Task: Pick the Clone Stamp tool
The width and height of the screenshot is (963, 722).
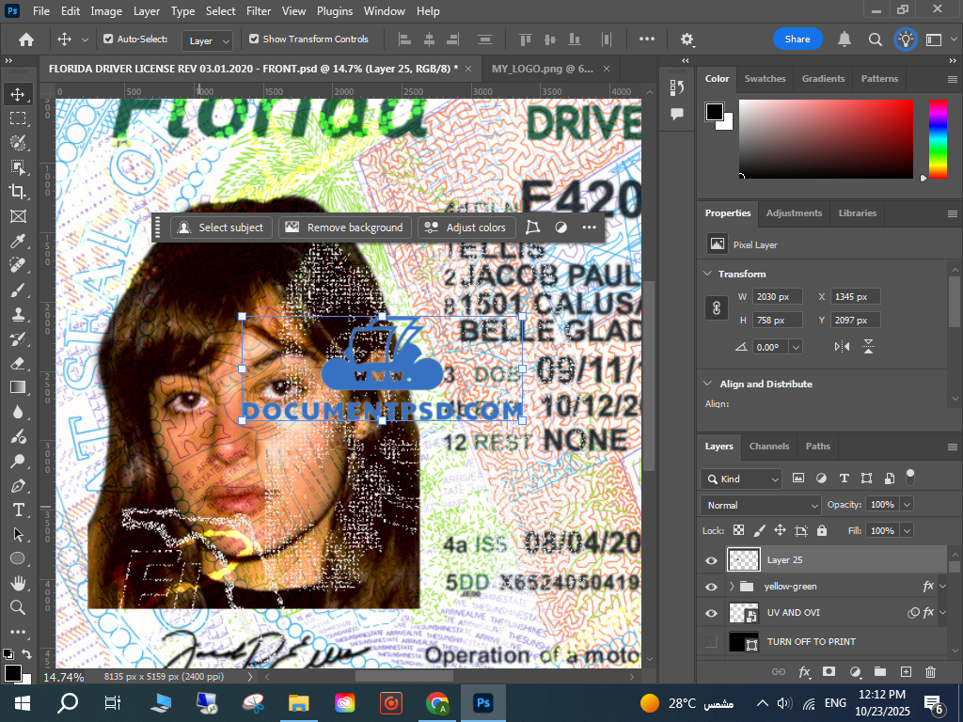Action: [x=18, y=314]
